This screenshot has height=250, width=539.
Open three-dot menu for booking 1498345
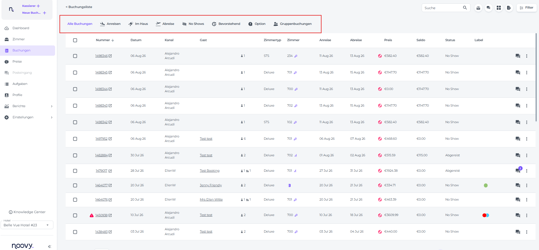(x=527, y=73)
